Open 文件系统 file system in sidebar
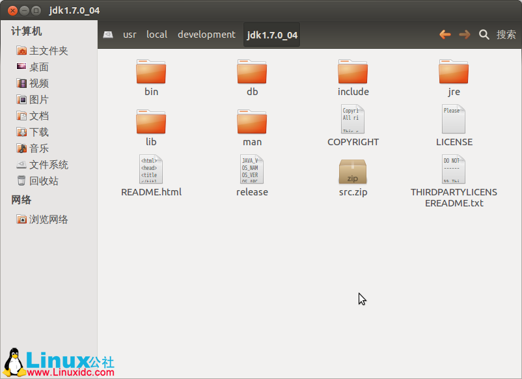 click(x=42, y=165)
